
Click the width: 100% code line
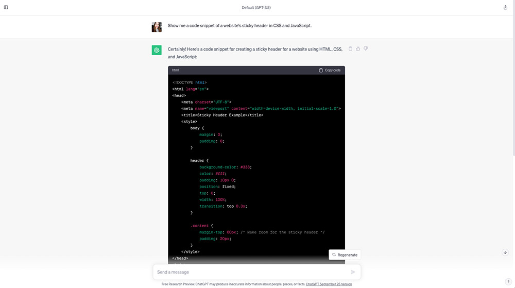click(213, 200)
